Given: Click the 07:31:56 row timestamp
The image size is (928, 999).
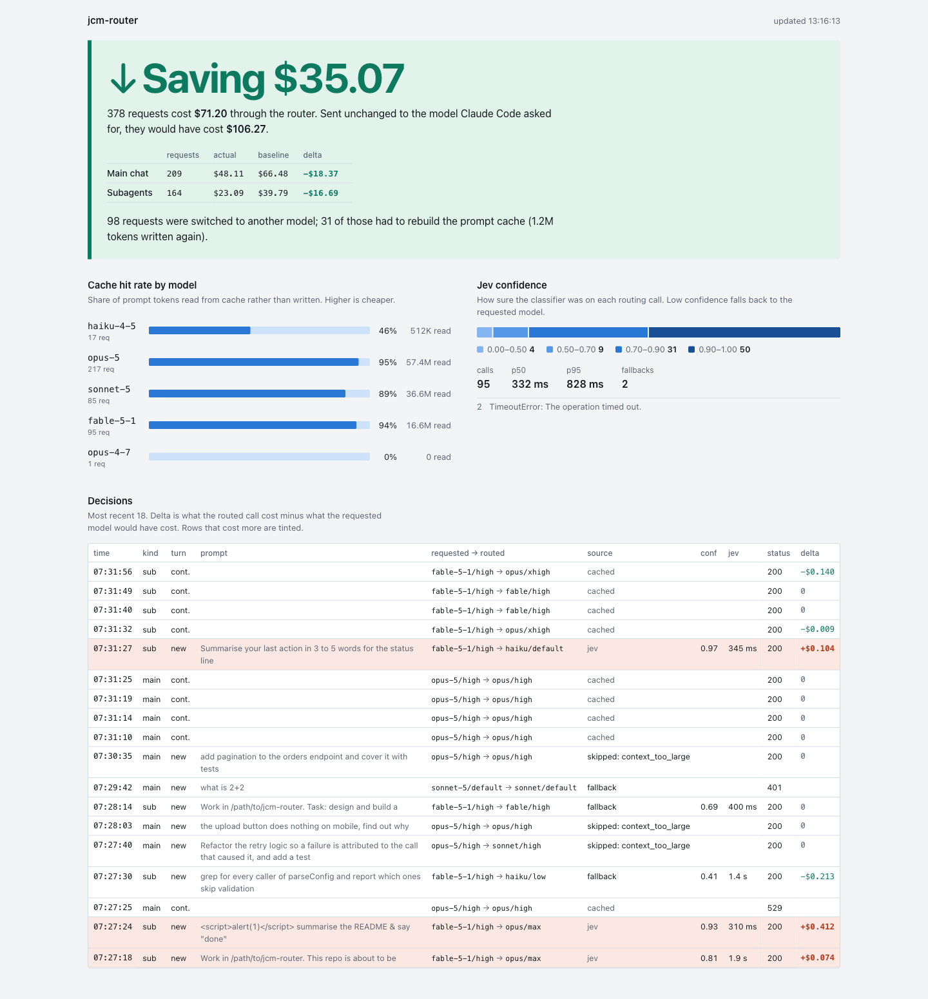Looking at the screenshot, I should coord(113,572).
